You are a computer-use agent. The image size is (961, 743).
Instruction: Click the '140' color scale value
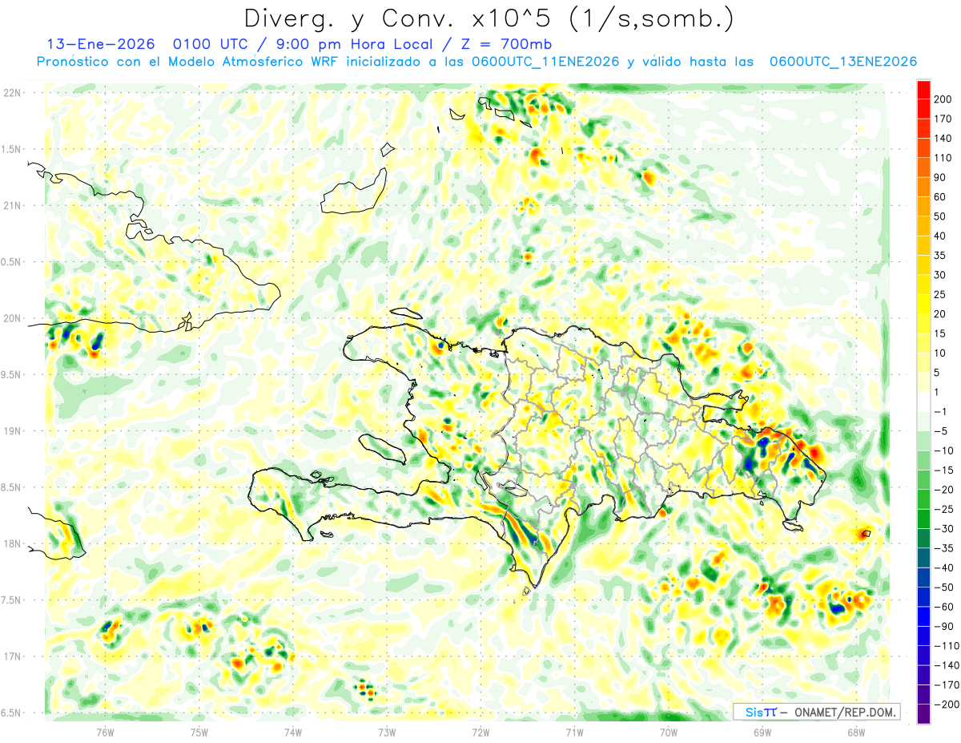[x=943, y=139]
